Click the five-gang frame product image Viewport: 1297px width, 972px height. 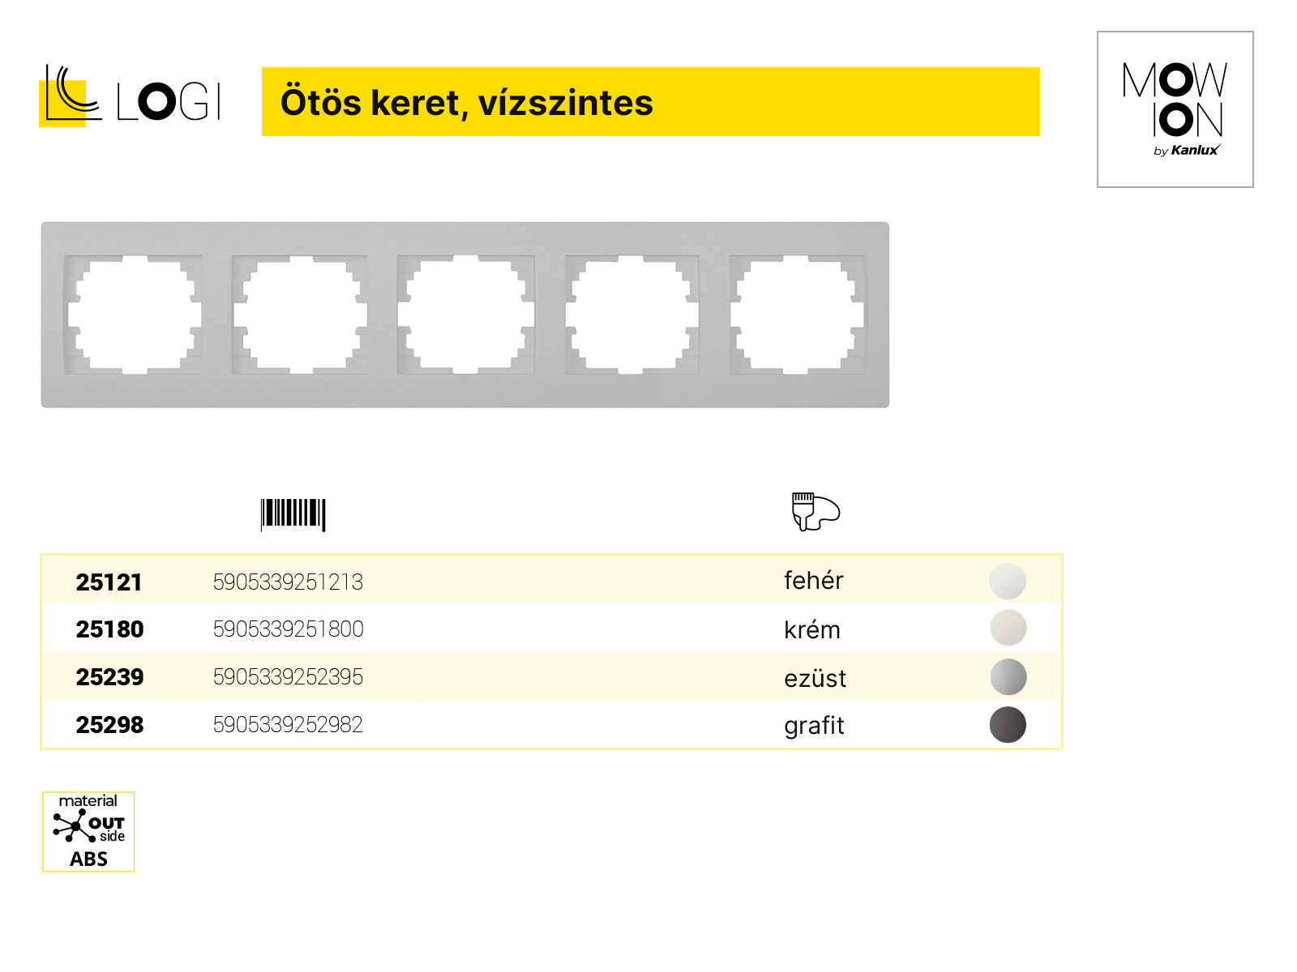coord(465,315)
